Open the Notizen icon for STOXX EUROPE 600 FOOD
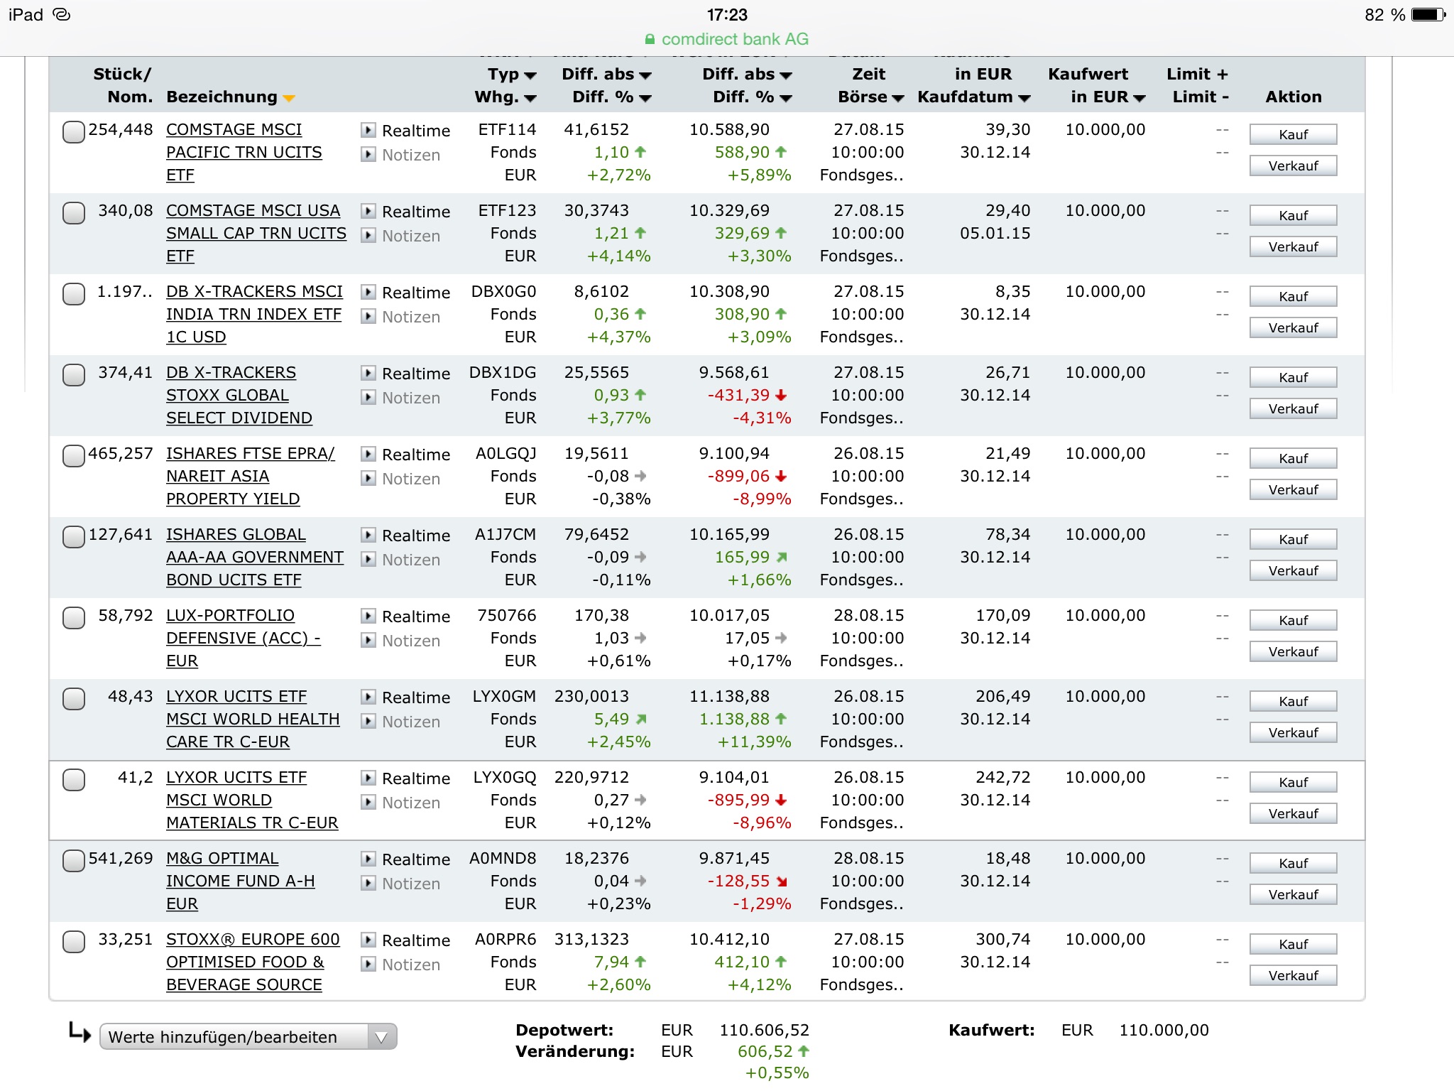 368,964
